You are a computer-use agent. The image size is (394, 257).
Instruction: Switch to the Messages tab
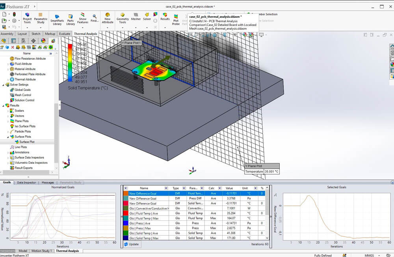[x=48, y=183]
